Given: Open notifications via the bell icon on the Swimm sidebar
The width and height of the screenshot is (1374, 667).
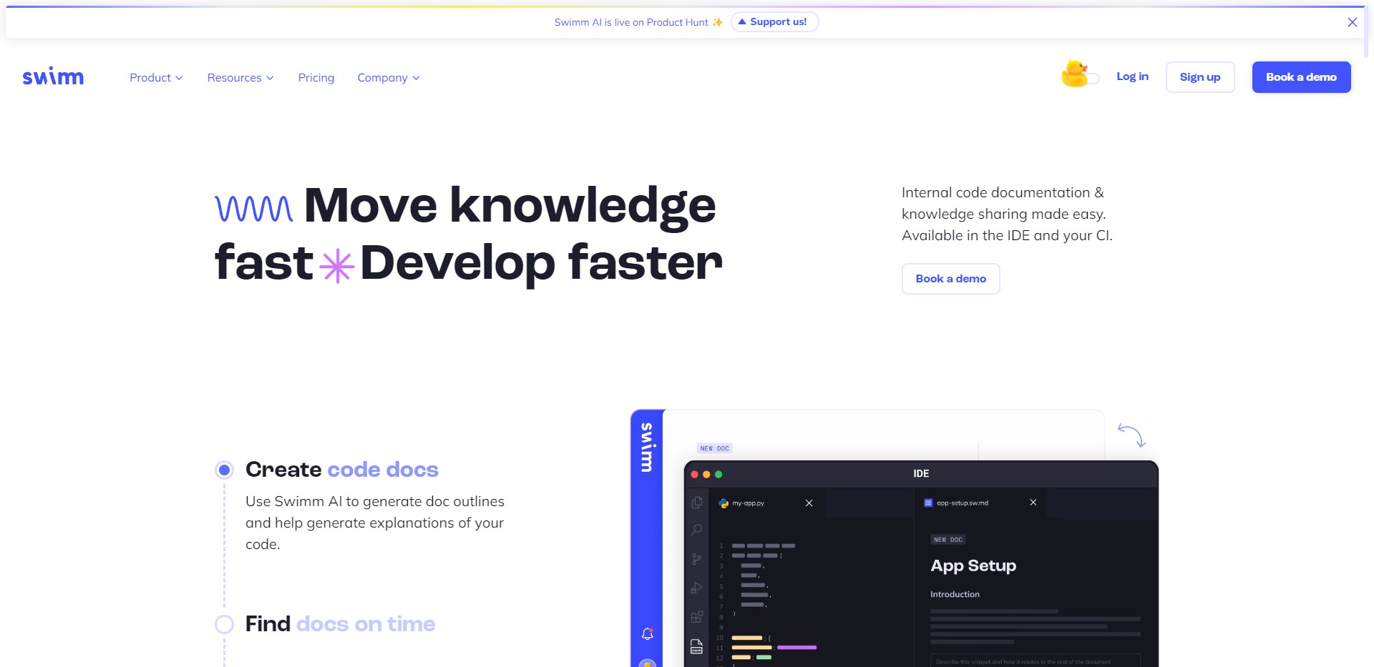Looking at the screenshot, I should [647, 632].
